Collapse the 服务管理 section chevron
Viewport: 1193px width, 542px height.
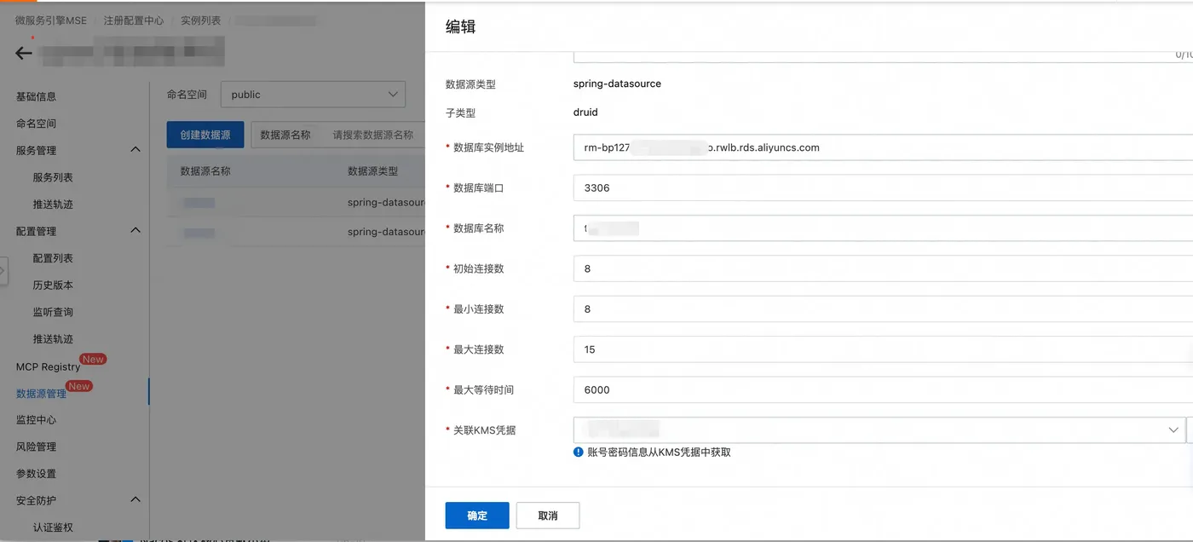click(135, 150)
